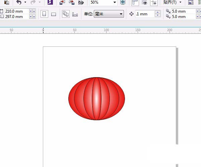Decrease page width with down stepper
This screenshot has height=167, width=201.
coord(30,11)
